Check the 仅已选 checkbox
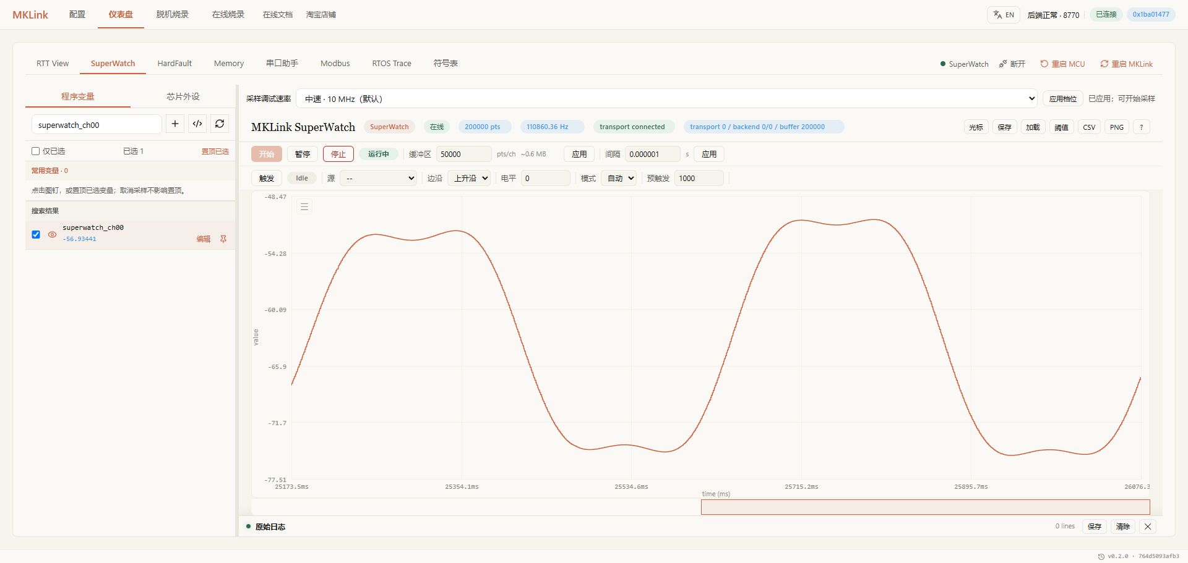 36,151
